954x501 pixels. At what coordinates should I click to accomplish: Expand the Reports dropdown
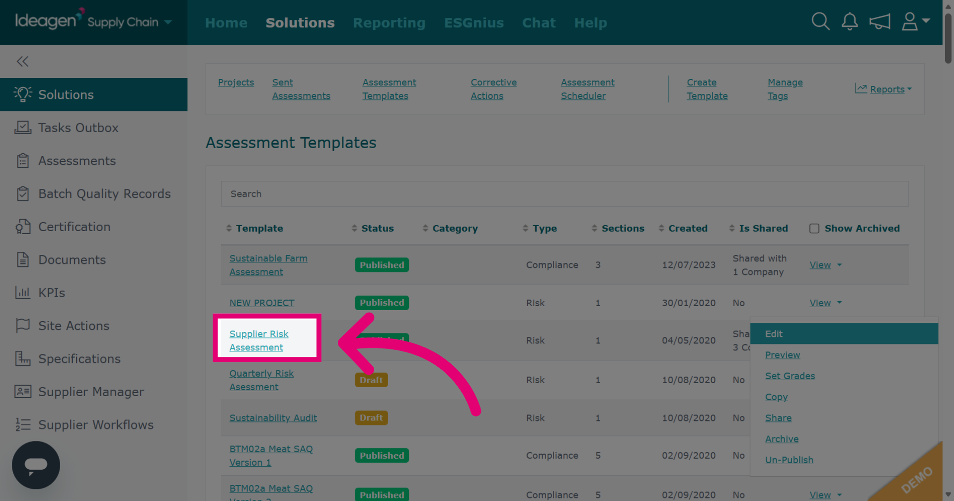click(909, 89)
